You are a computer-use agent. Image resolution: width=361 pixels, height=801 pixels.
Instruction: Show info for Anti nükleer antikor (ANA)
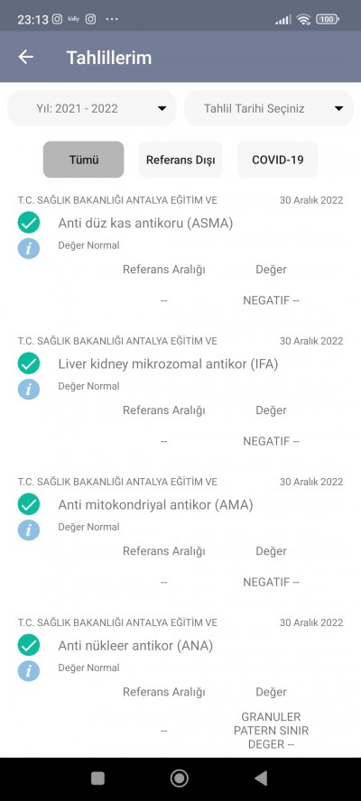[29, 671]
